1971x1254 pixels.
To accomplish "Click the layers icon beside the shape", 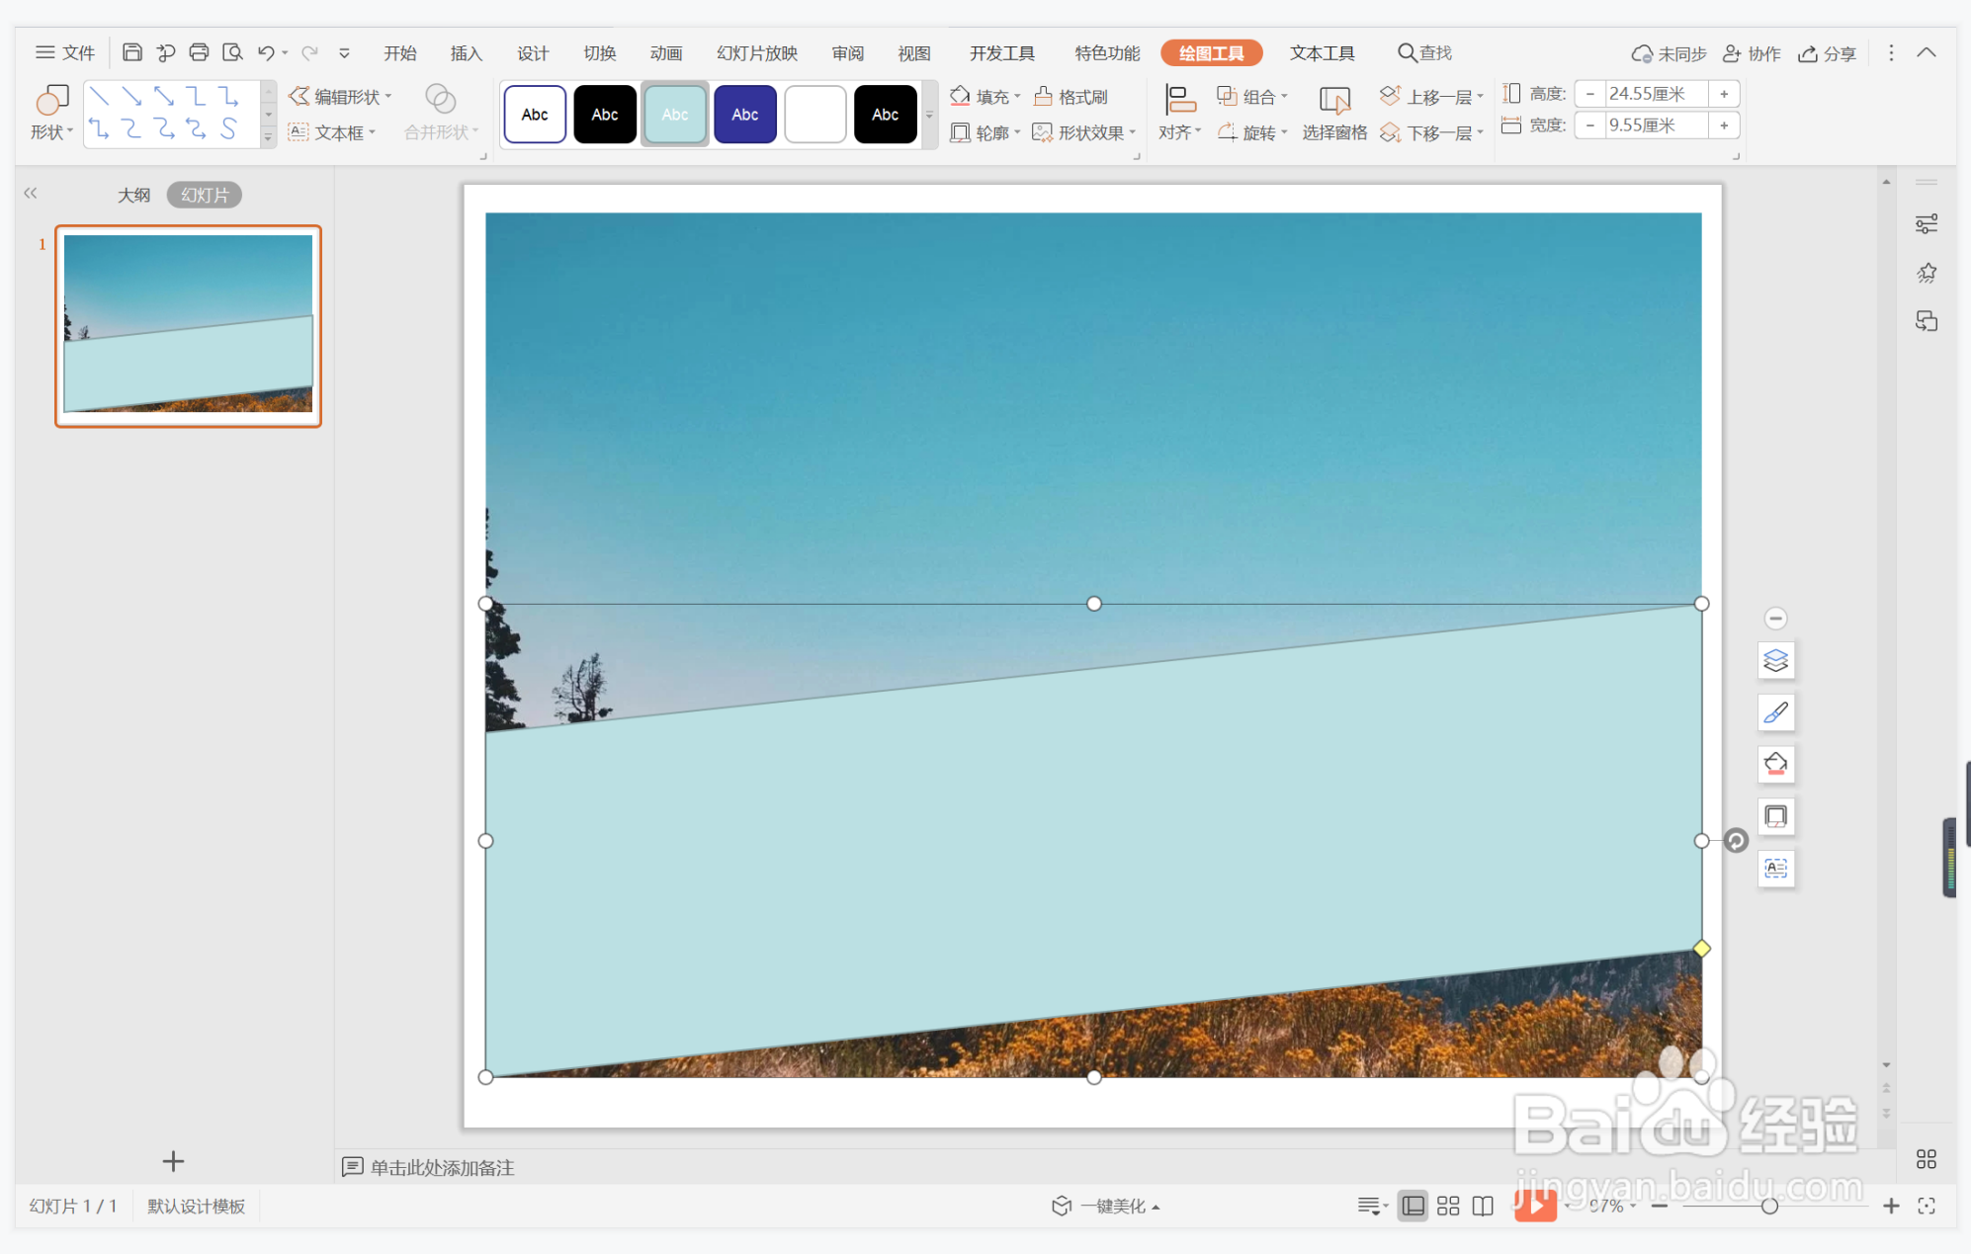I will coord(1775,660).
